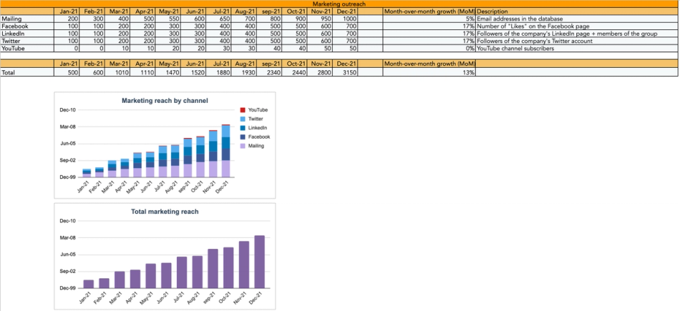Select the Total cell showing 3150
680x311 pixels.
pos(345,73)
